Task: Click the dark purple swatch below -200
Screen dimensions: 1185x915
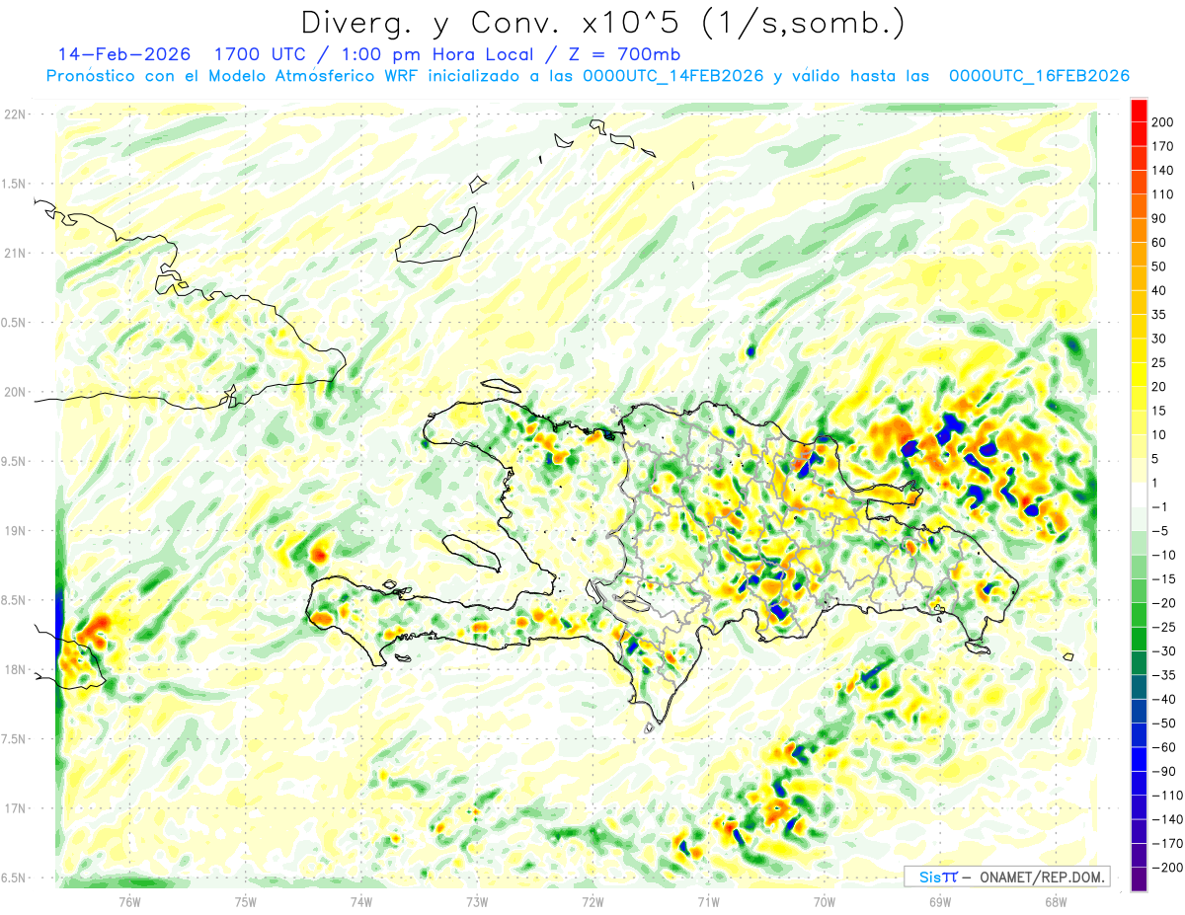Action: pyautogui.click(x=1139, y=879)
